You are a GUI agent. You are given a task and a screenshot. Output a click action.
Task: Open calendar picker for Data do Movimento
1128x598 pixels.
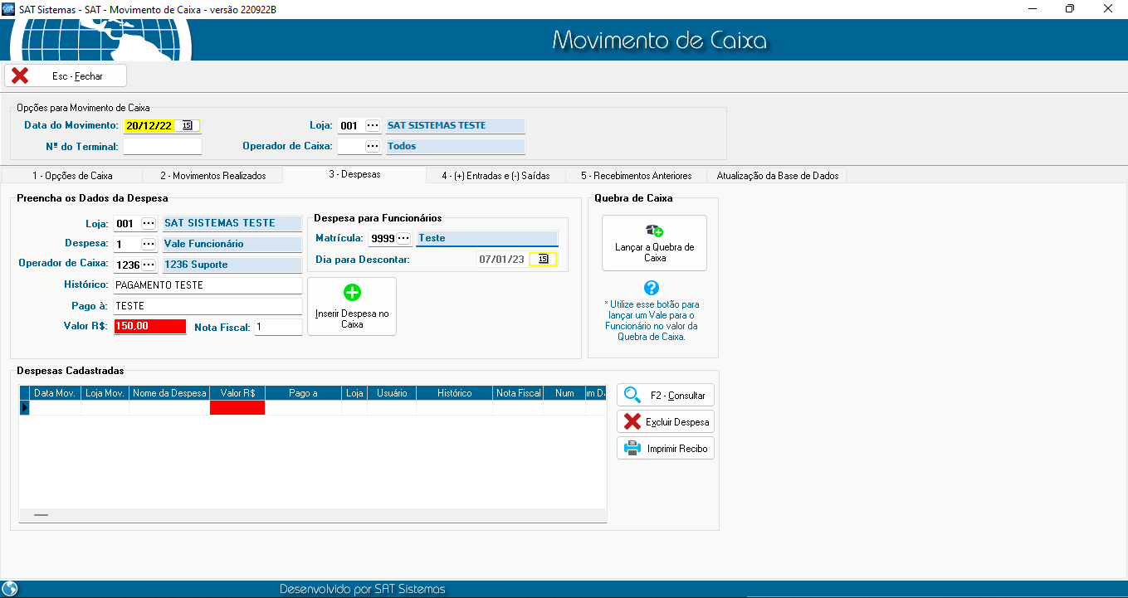187,126
